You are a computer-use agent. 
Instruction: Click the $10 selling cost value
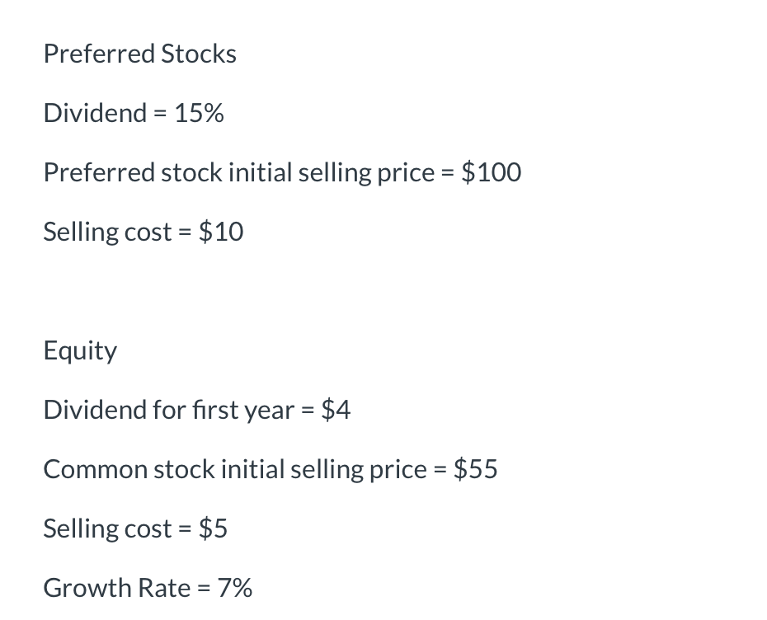pos(221,233)
